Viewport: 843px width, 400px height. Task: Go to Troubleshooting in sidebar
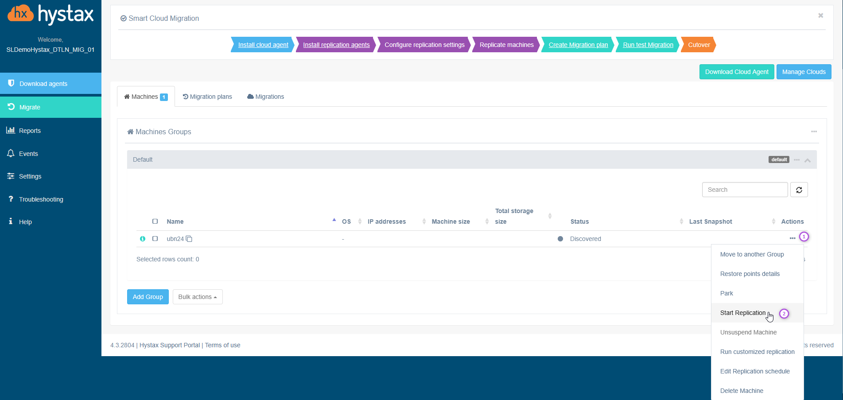[x=41, y=199]
